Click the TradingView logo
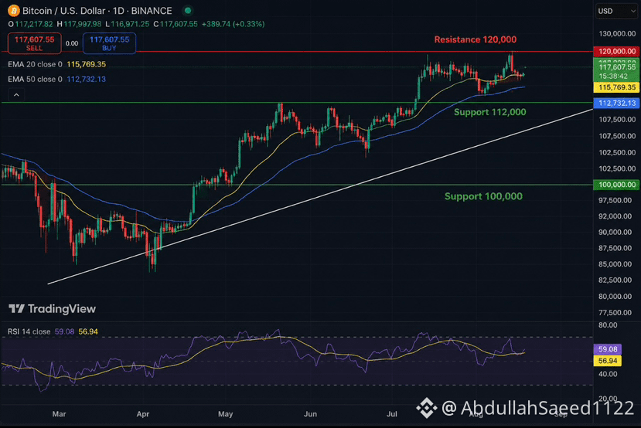 [x=52, y=309]
